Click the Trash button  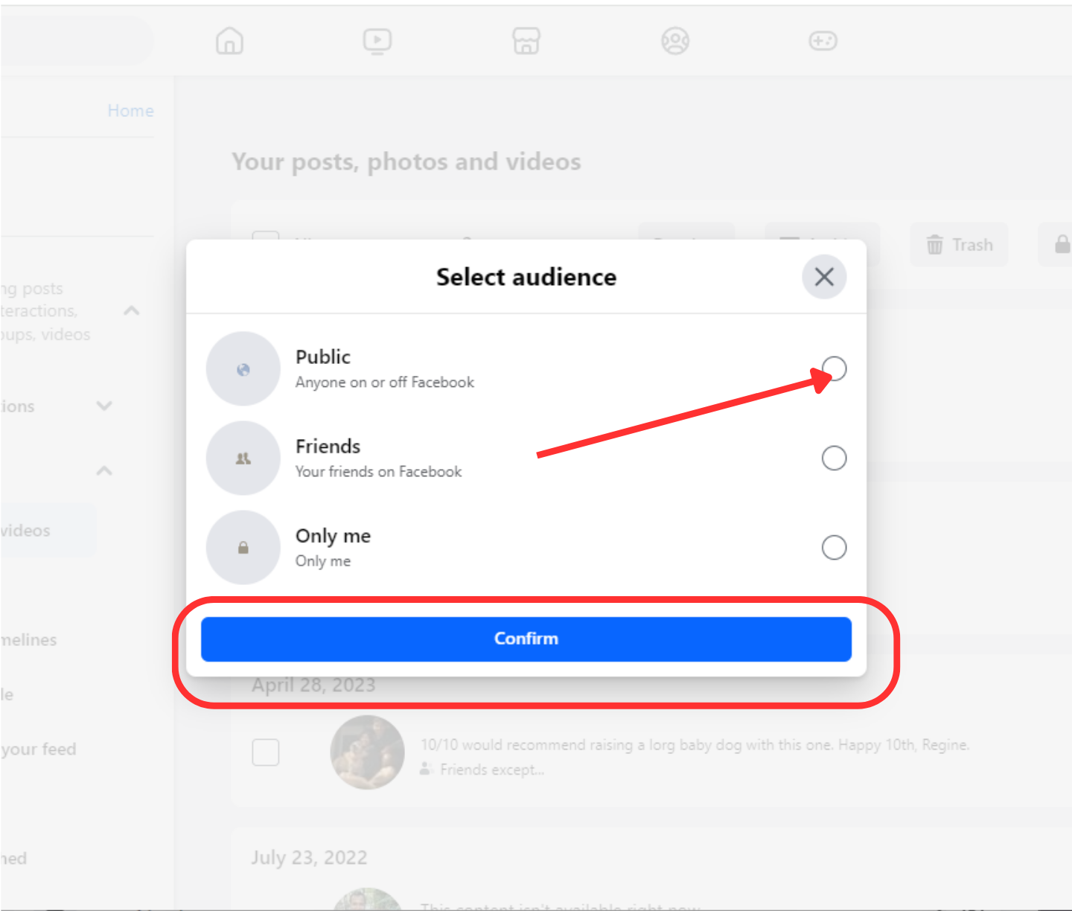click(x=959, y=245)
